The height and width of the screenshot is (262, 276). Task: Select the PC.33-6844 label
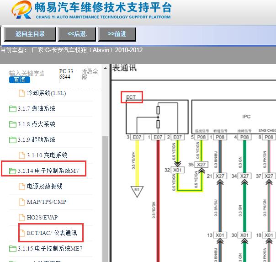pyautogui.click(x=67, y=74)
